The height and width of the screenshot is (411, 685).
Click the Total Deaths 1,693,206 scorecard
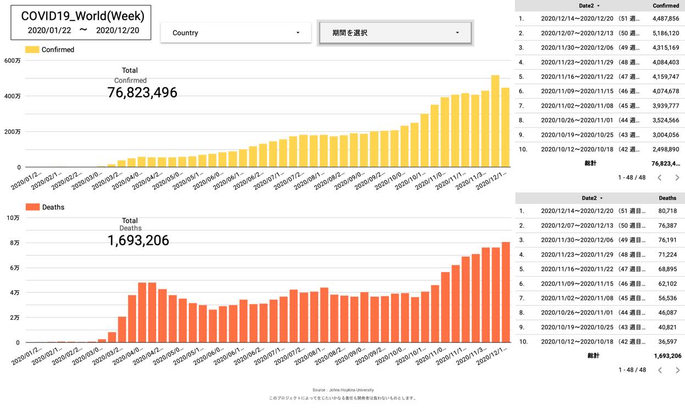point(138,240)
